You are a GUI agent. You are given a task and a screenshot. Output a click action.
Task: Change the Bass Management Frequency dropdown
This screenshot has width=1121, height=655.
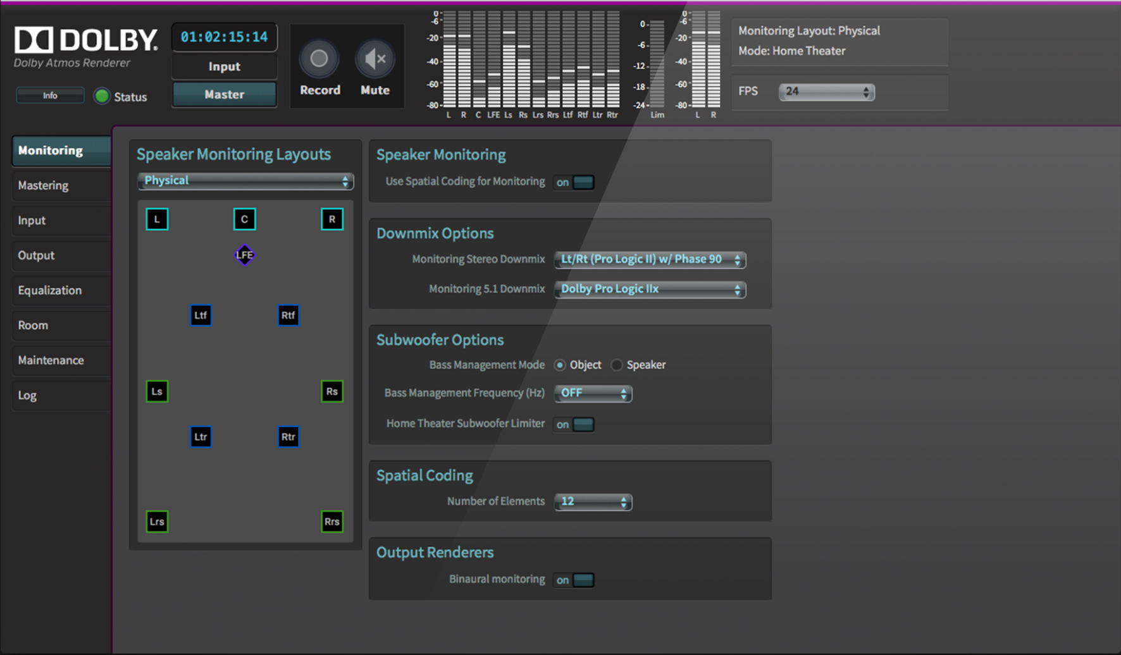point(592,393)
